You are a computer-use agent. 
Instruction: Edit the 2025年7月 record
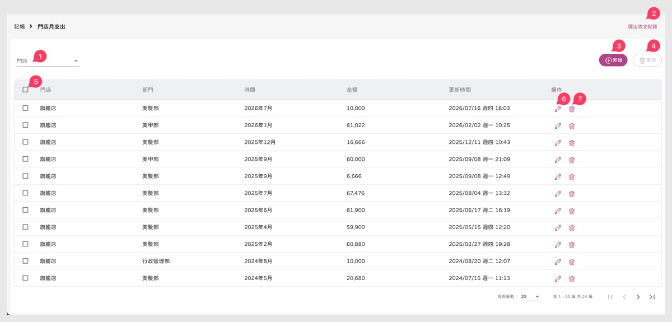coord(558,194)
